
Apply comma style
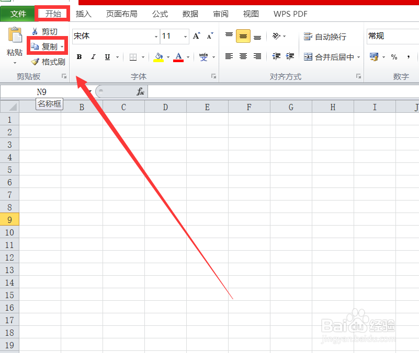[x=409, y=57]
